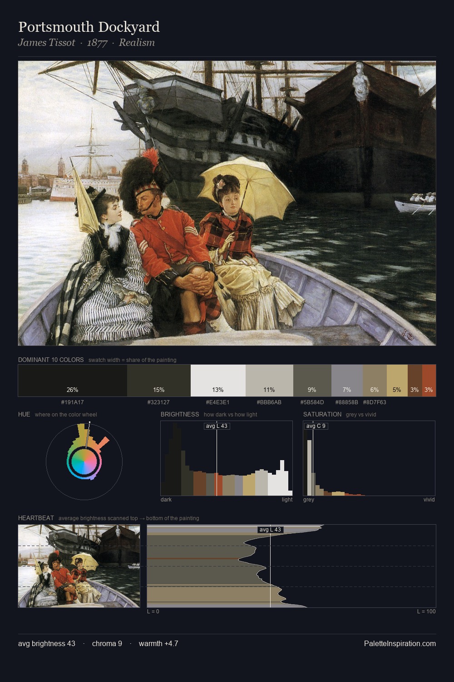The height and width of the screenshot is (682, 454).
Task: Click the hex label #E4E3E1
Action: point(217,402)
